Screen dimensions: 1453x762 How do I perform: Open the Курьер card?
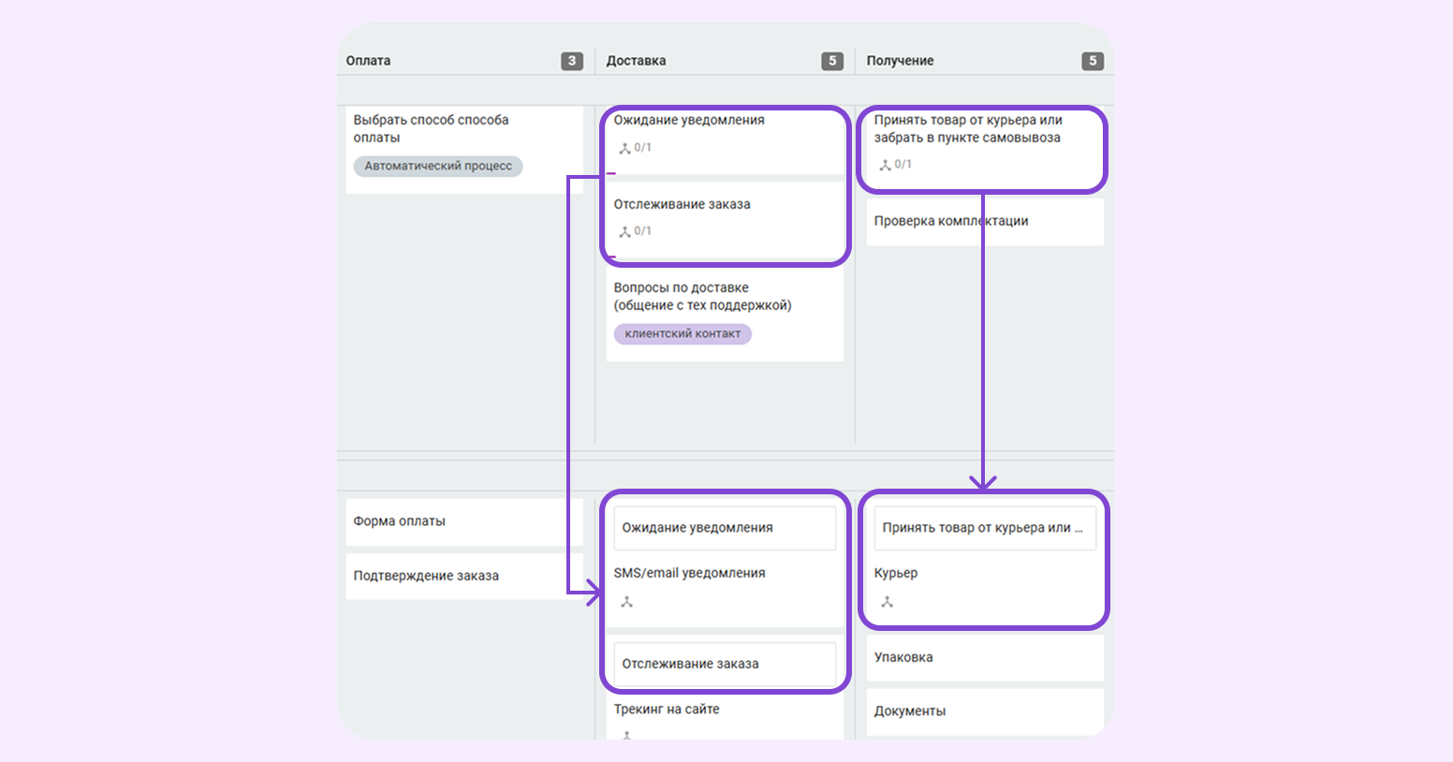(985, 562)
